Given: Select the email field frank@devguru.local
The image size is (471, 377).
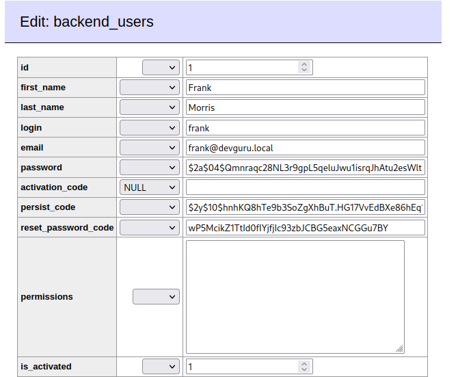Looking at the screenshot, I should (305, 147).
